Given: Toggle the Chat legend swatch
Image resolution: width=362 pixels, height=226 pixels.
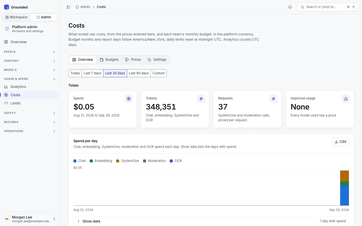Looking at the screenshot, I should (75, 161).
